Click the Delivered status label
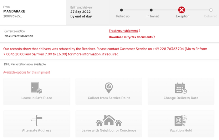This screenshot has height=140, width=219. pyautogui.click(x=211, y=16)
